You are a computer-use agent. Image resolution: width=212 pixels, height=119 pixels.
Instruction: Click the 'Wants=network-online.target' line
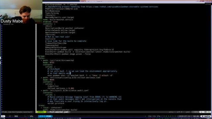[x=60, y=32]
